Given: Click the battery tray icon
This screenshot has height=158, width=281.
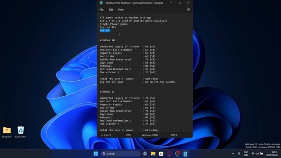Looking at the screenshot, I should pyautogui.click(x=262, y=154).
